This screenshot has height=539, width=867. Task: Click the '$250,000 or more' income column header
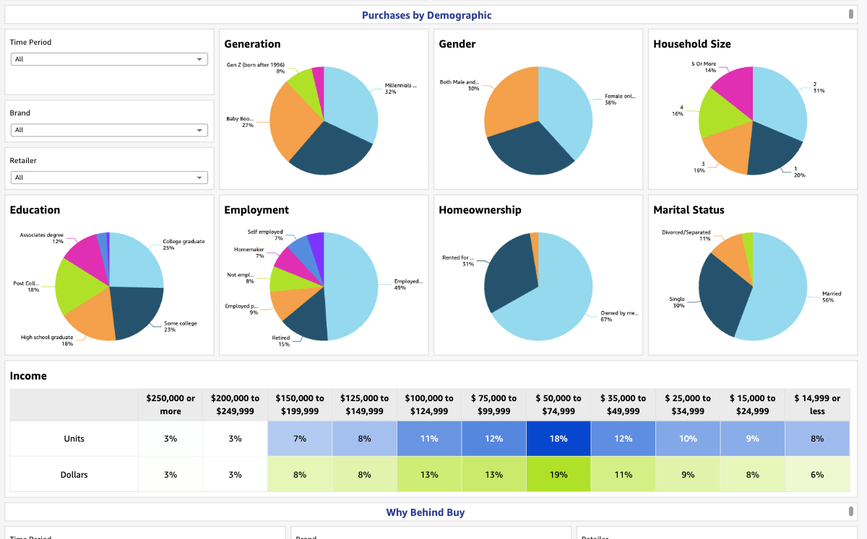[x=171, y=405]
